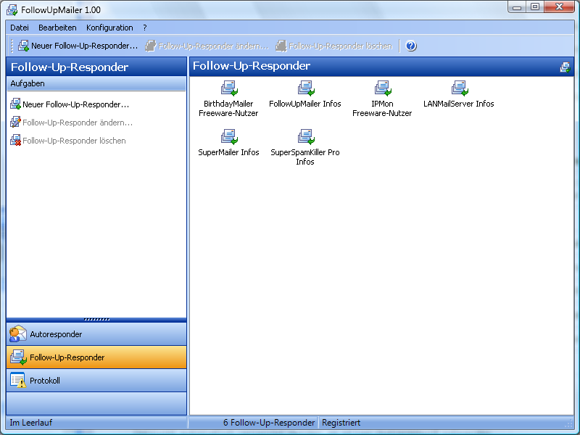This screenshot has height=435, width=580.
Task: Click the toolbar drag handle grip
Action: click(12, 46)
